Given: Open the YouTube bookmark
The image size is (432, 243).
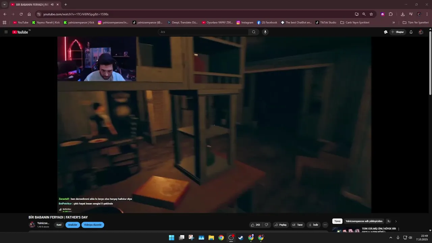Looking at the screenshot, I should pos(21,23).
